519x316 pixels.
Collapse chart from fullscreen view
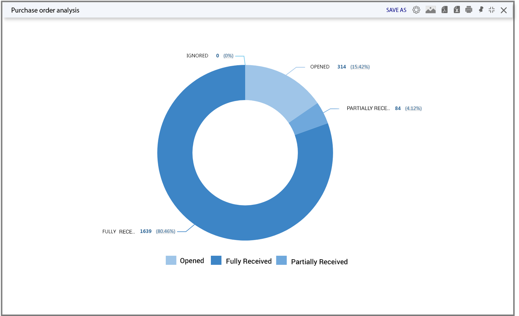pos(492,10)
